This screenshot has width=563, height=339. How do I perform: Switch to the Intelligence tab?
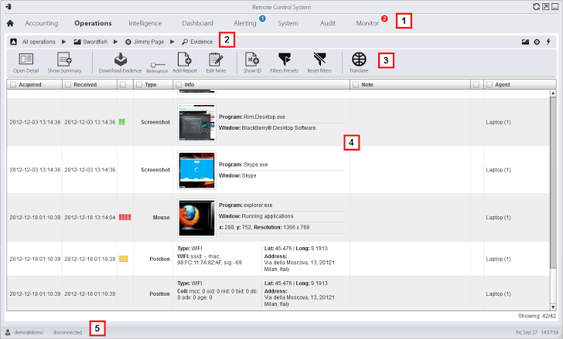click(x=145, y=23)
